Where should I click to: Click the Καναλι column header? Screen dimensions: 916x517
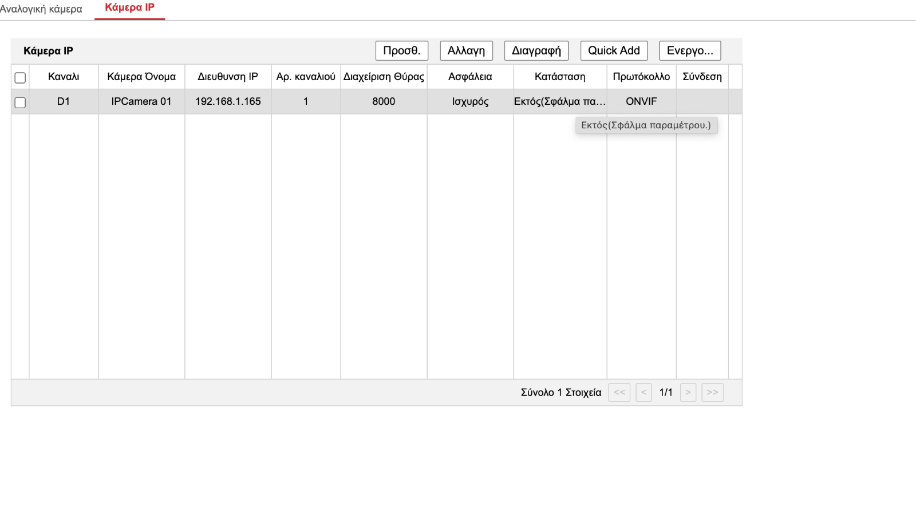(x=64, y=77)
